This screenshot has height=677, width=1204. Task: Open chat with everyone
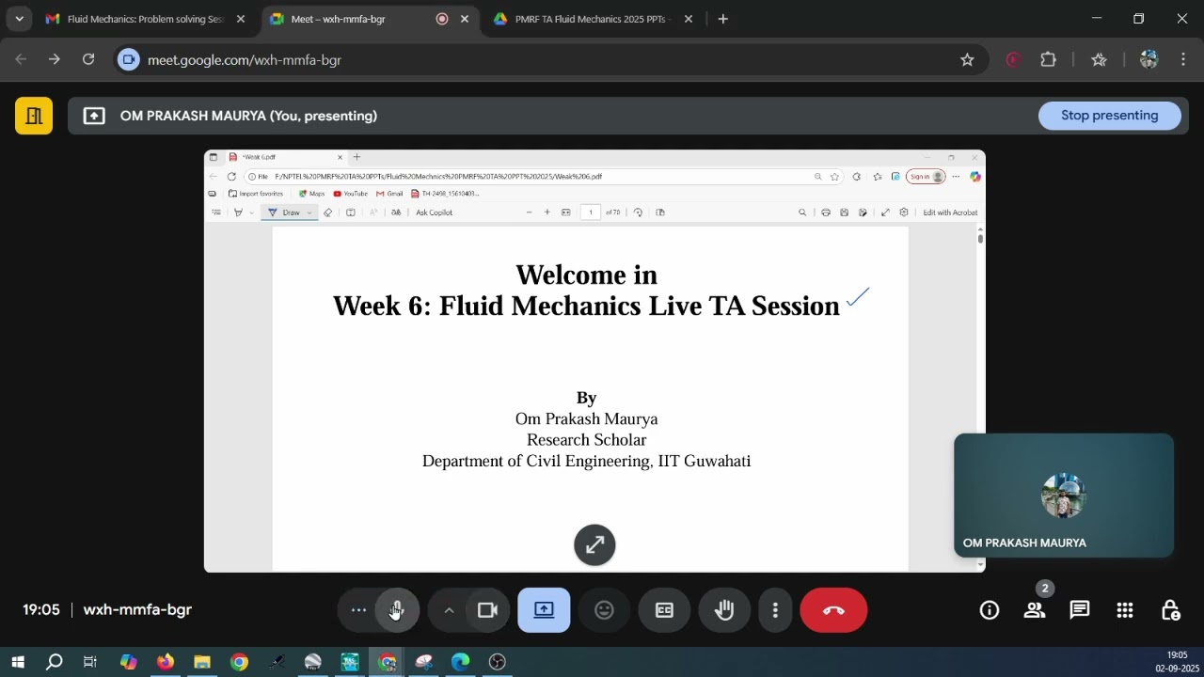click(x=1080, y=610)
